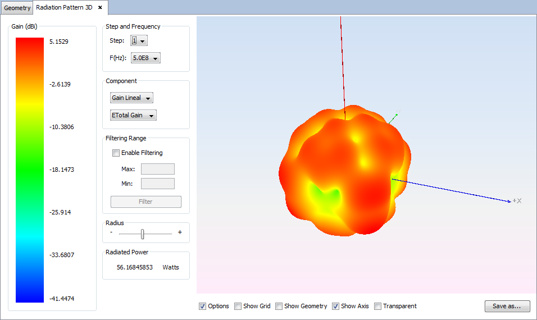Disable Show Axis checkbox
Screen dimensions: 537x320
(x=336, y=306)
